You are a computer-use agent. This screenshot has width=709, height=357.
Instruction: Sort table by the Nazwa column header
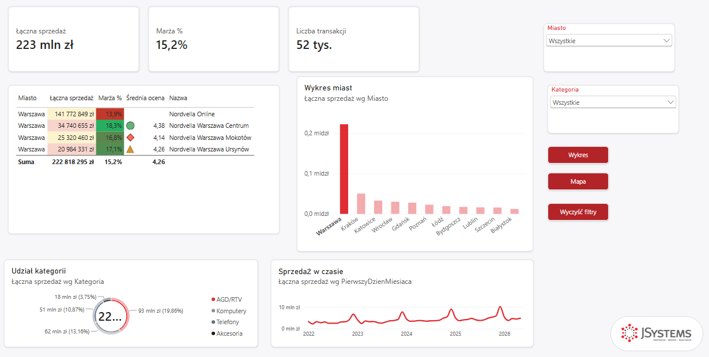(x=178, y=98)
